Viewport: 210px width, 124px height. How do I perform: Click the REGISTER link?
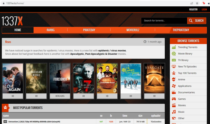(193, 10)
